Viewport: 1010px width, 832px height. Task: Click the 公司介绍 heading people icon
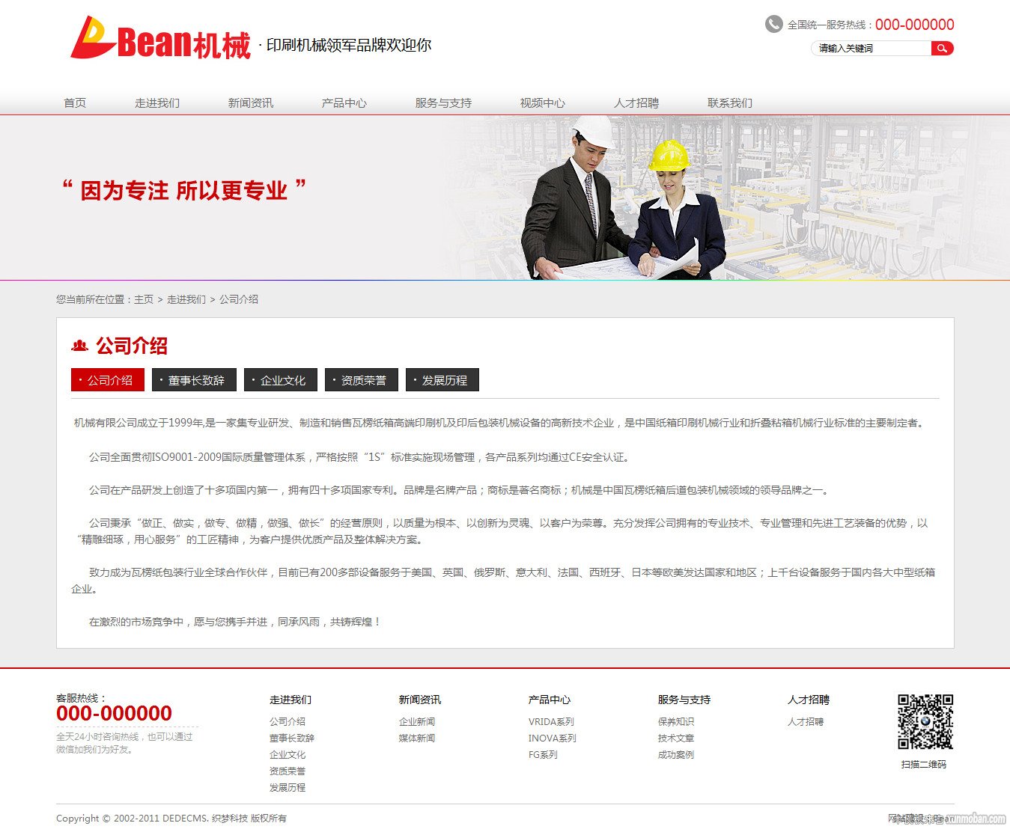pyautogui.click(x=79, y=346)
